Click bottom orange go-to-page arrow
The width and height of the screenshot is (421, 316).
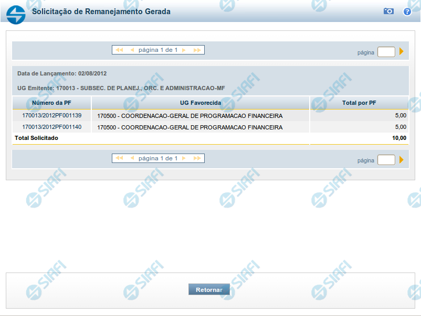pyautogui.click(x=402, y=160)
